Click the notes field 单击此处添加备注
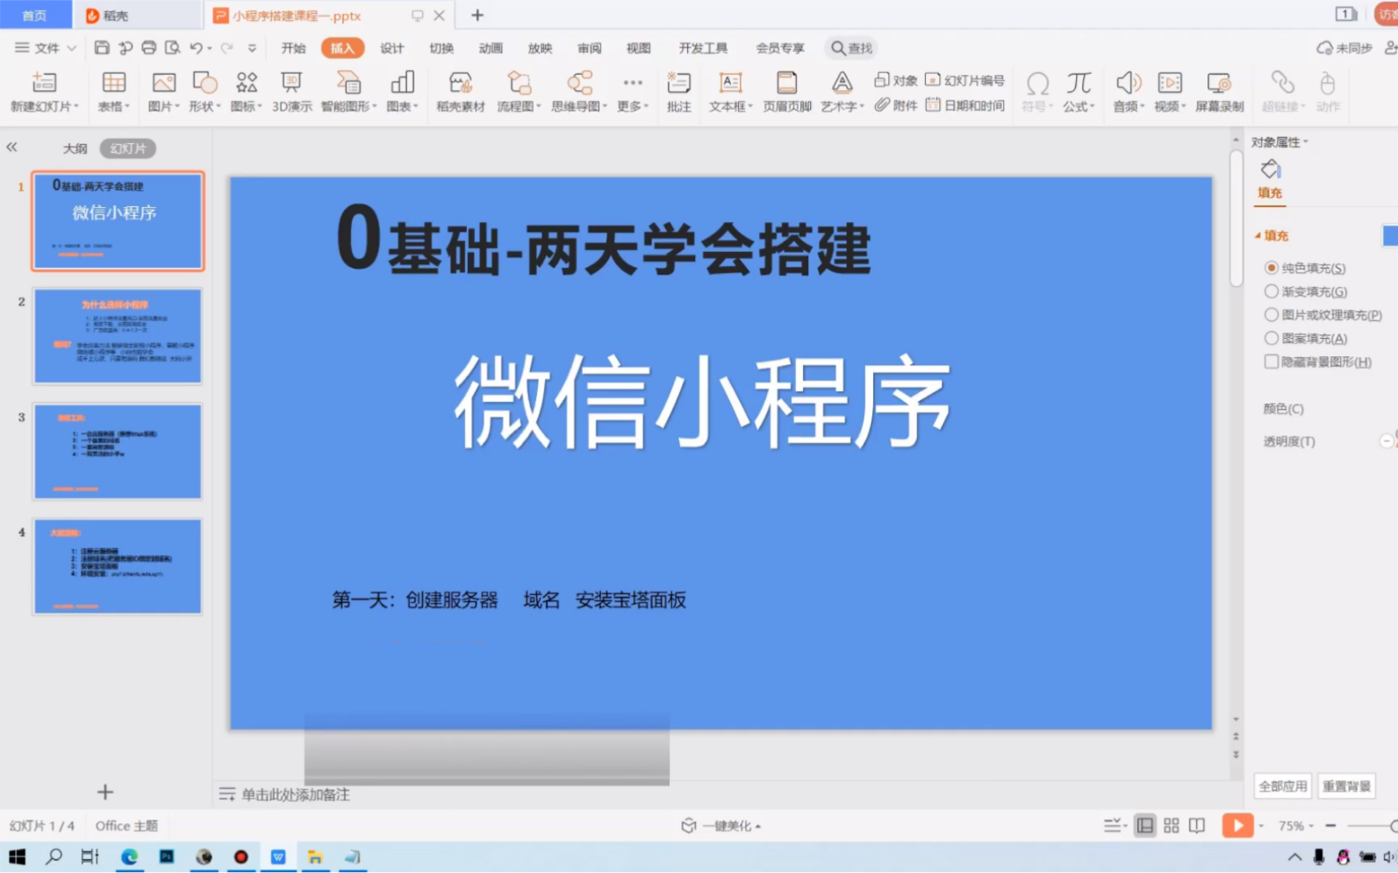 [295, 794]
